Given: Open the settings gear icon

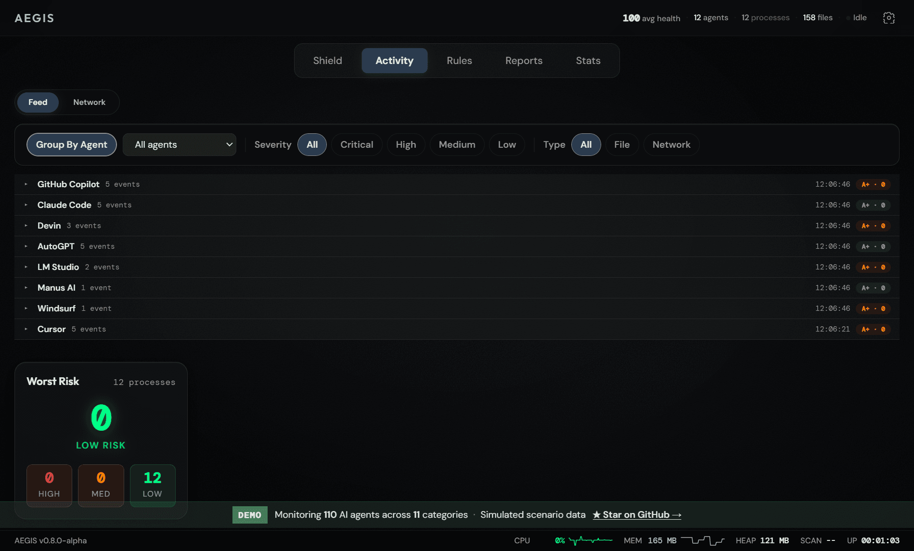Looking at the screenshot, I should 889,18.
